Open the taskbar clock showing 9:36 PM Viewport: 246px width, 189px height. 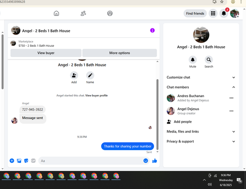tap(226, 180)
